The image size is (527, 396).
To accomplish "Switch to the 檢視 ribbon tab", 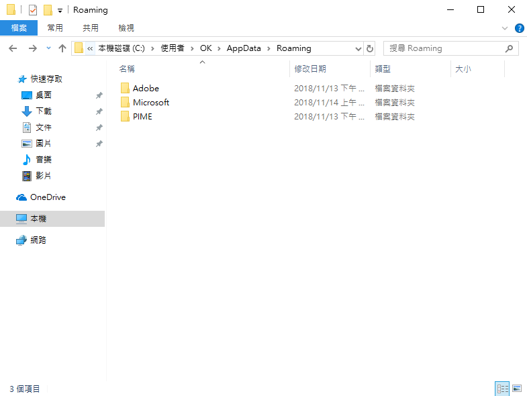I will tap(126, 28).
